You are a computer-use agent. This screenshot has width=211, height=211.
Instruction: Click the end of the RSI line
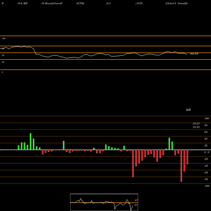coord(187,54)
